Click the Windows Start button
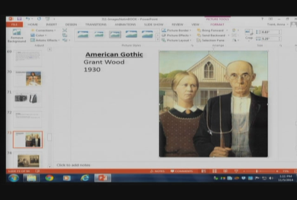Viewport: 297px width, 200px height. point(14,178)
